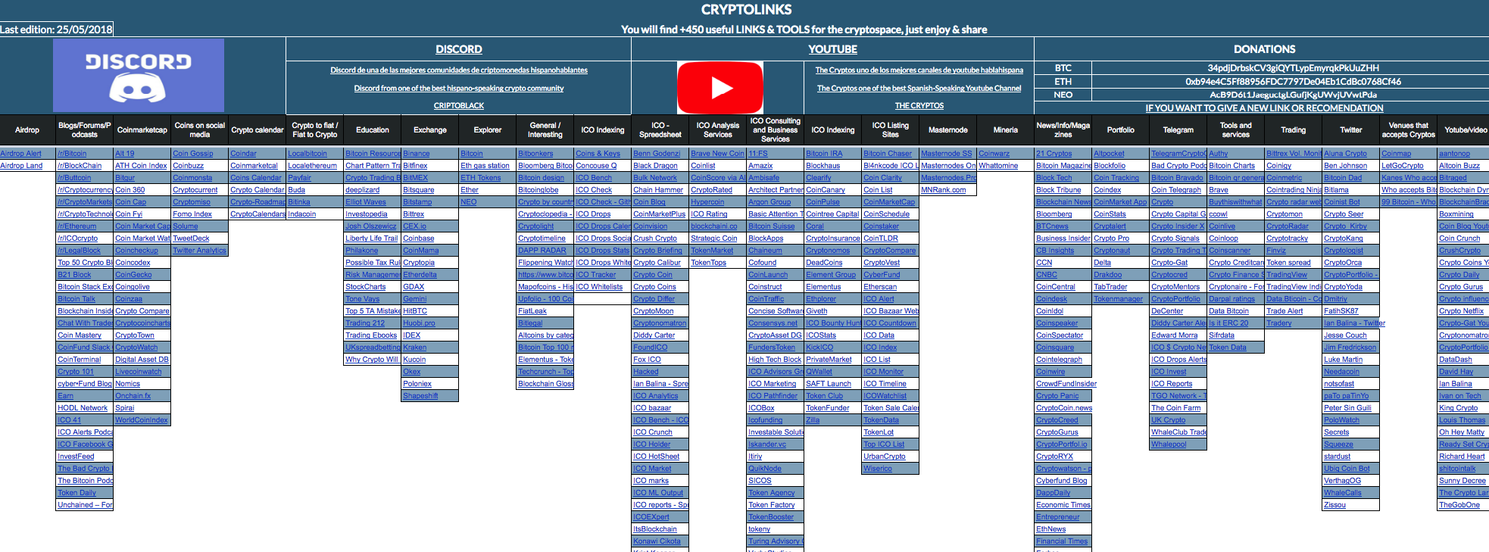Open the Consensys.net link
Image resolution: width=1489 pixels, height=552 pixels.
click(773, 323)
